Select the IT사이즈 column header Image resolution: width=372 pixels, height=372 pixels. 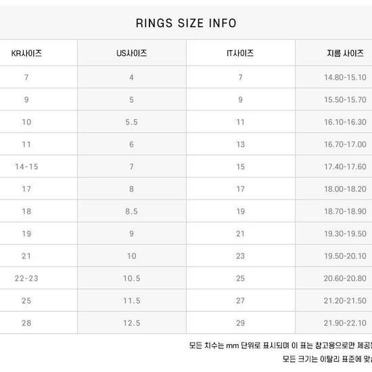[240, 53]
